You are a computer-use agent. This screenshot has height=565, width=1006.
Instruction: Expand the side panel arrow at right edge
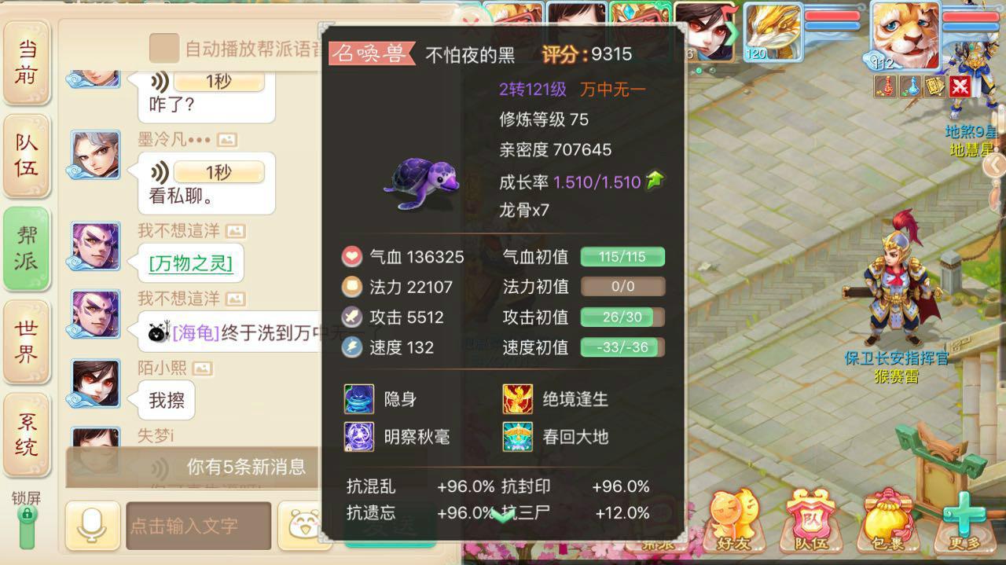(x=994, y=165)
